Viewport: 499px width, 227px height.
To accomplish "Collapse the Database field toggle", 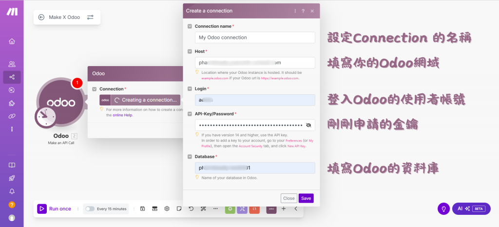I will [x=190, y=157].
